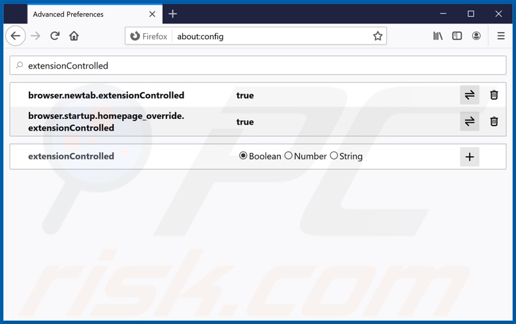Toggle browser.newtab.extensionControlled value
The height and width of the screenshot is (324, 516).
pyautogui.click(x=469, y=95)
